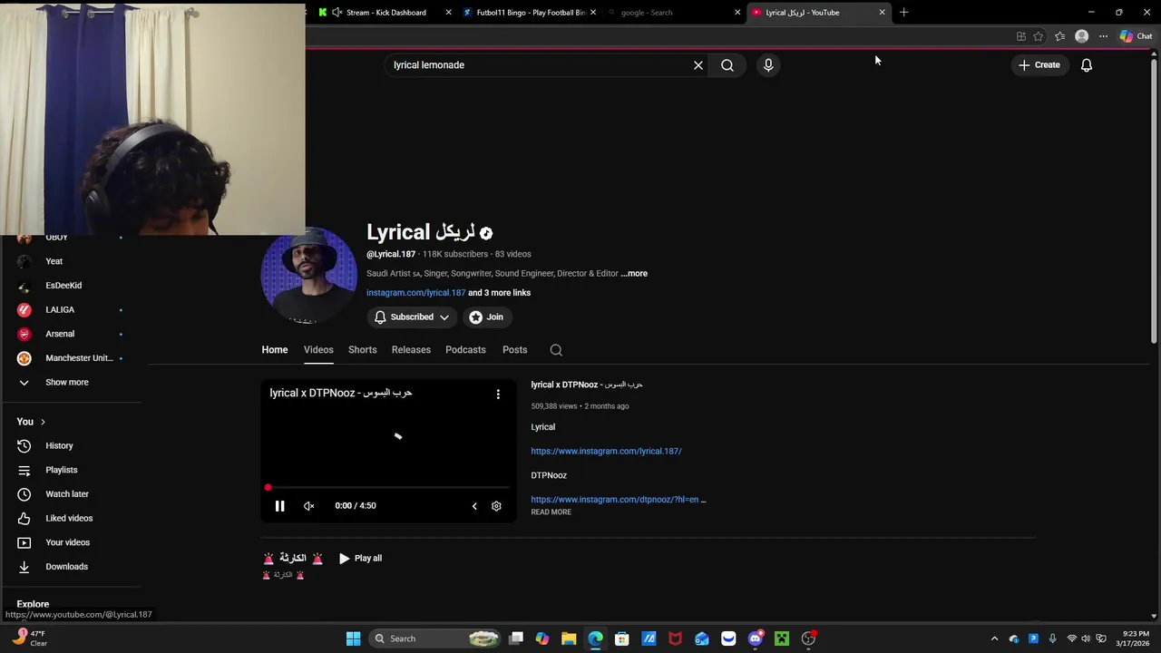Open Edge settings and more menu
Image resolution: width=1161 pixels, height=653 pixels.
pos(1103,36)
